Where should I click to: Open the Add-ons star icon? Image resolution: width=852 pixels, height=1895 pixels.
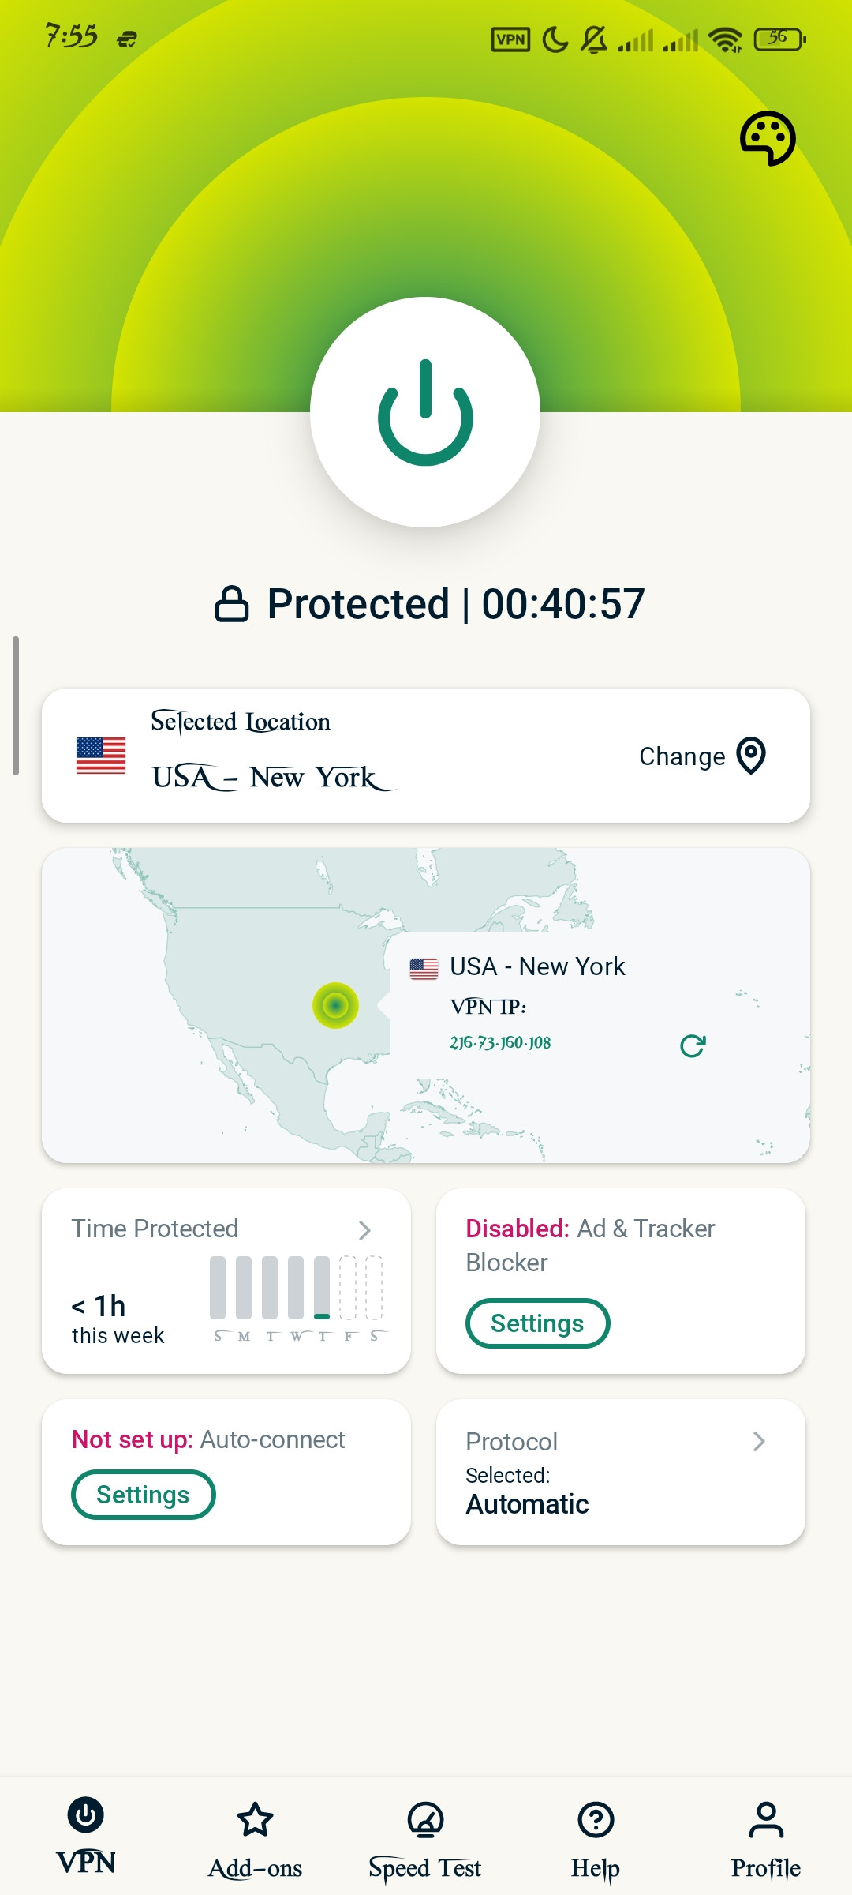[x=255, y=1819]
